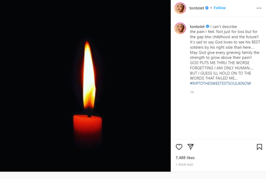This screenshot has height=179, width=266.
Task: Click the caption's first line 'I can't describe'
Action: [225, 26]
